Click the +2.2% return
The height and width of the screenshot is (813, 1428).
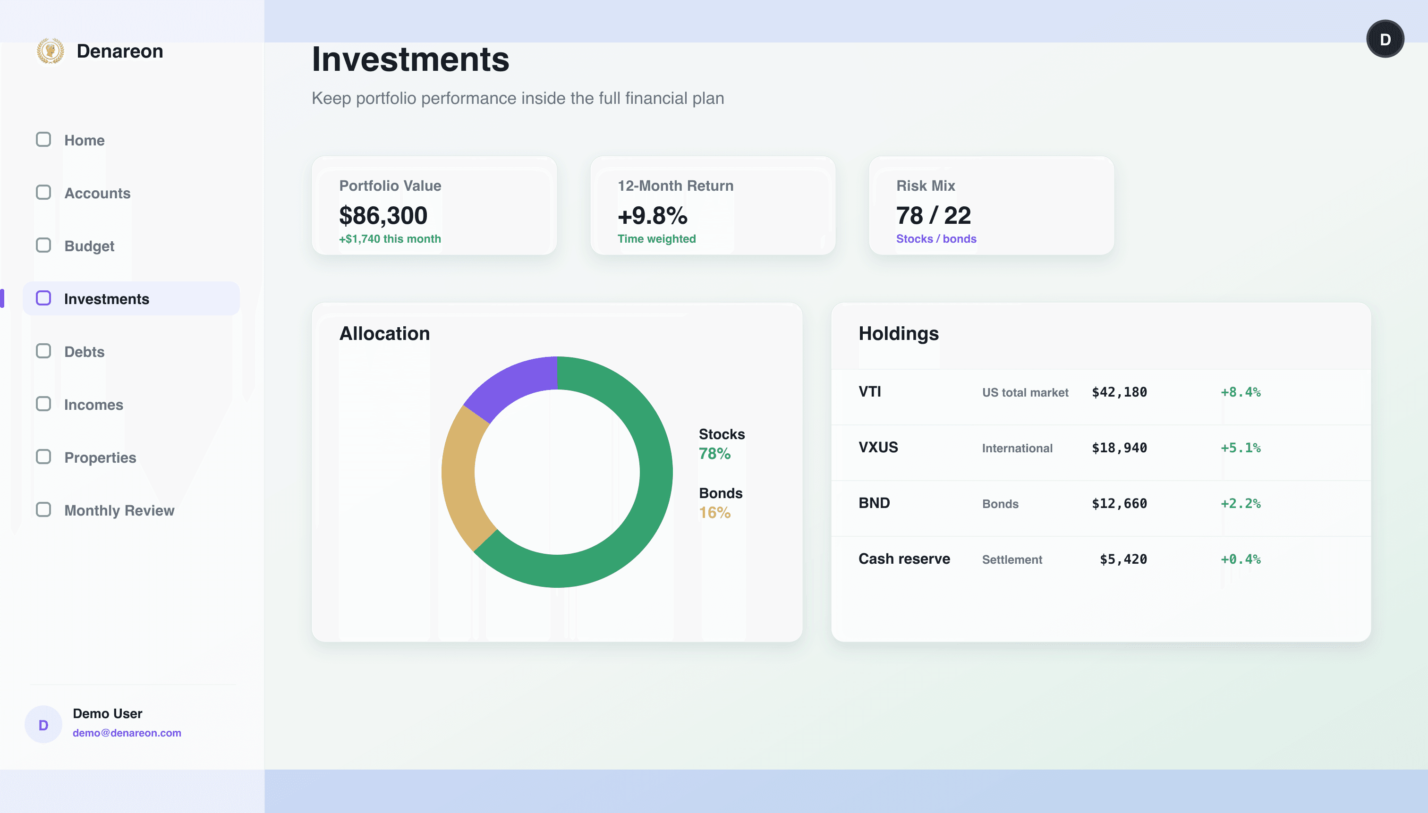click(x=1241, y=504)
